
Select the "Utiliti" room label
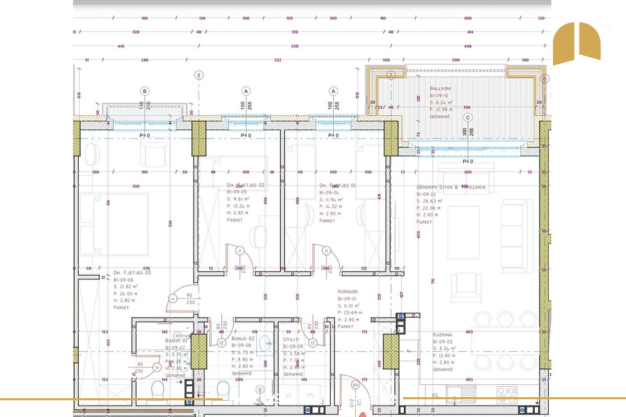point(291,339)
